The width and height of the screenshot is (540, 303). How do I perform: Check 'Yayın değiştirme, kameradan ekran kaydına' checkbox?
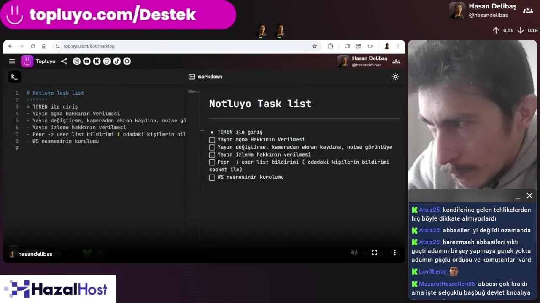click(212, 147)
